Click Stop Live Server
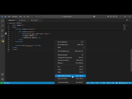132x99 pixels. (70, 79)
